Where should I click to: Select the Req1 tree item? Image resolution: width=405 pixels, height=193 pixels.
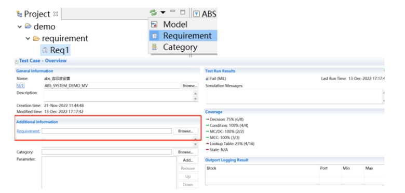(x=55, y=50)
